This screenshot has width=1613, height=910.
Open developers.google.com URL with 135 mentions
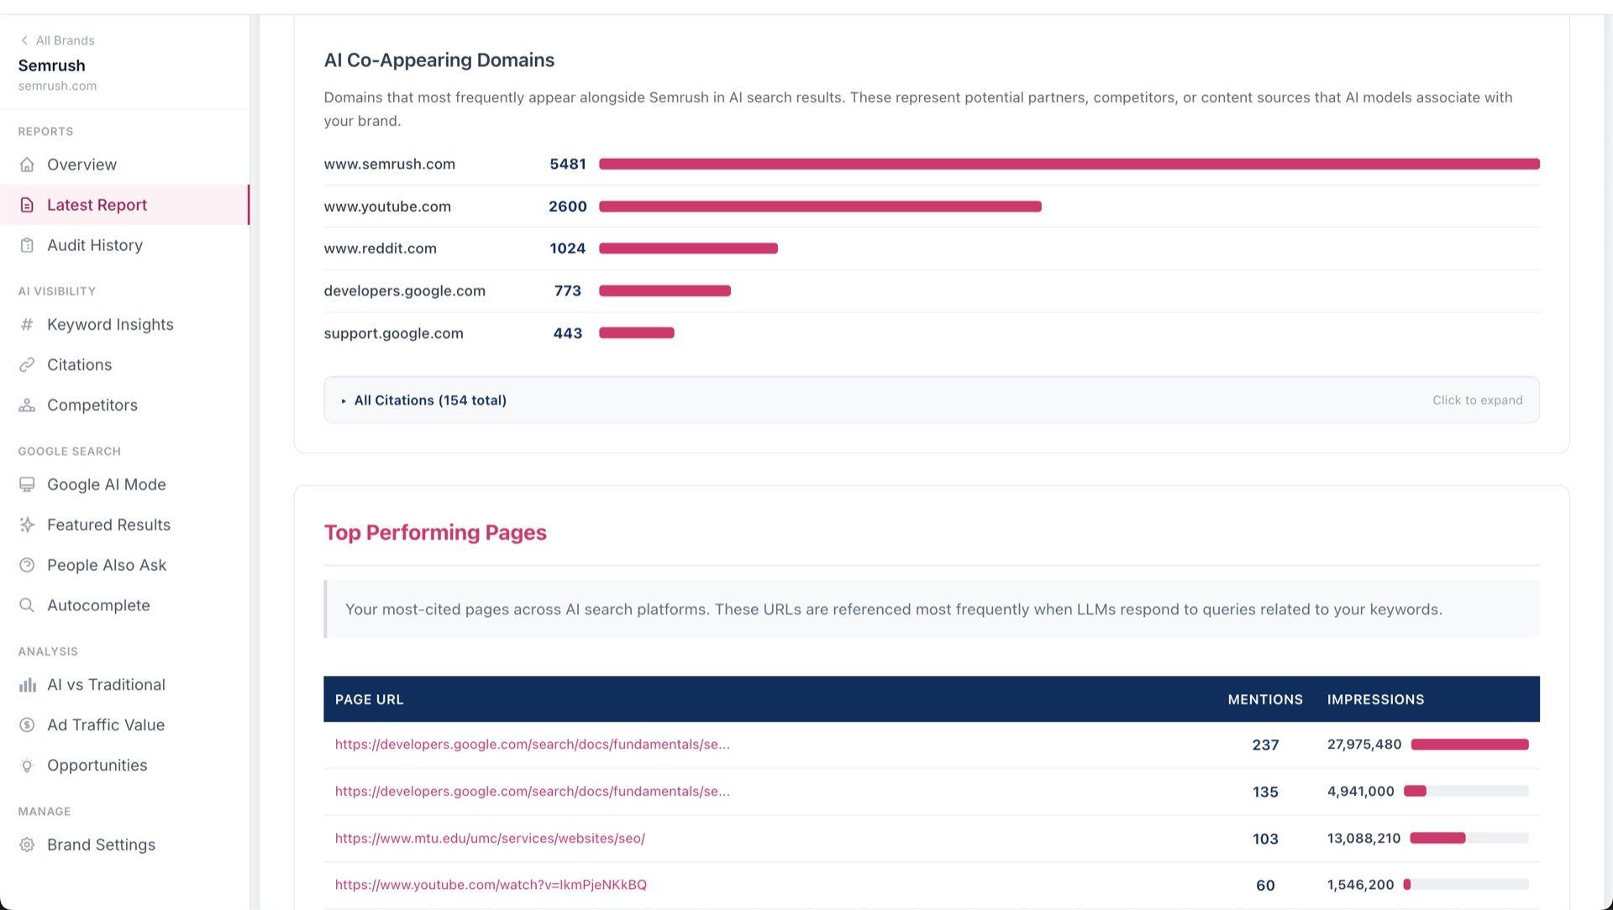click(x=532, y=792)
